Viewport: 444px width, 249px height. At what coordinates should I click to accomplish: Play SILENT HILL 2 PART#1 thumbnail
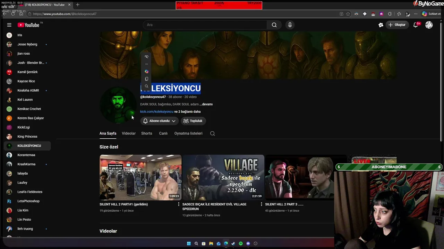(140, 177)
